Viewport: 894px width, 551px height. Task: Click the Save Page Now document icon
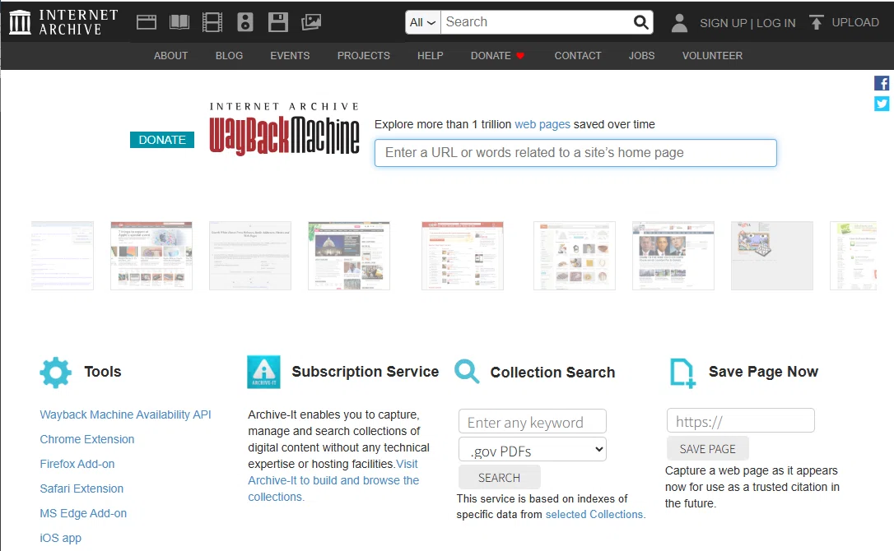click(682, 373)
